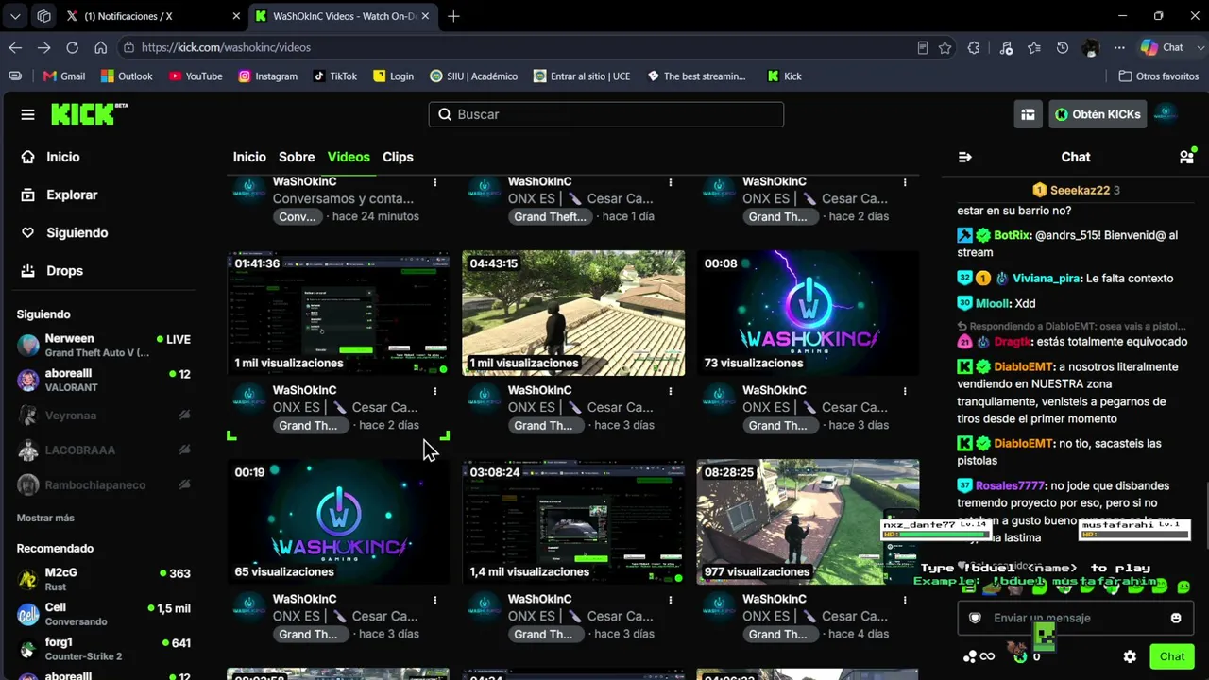Screen dimensions: 1209x680
Task: Click the chat identity badge icon
Action: tap(976, 618)
